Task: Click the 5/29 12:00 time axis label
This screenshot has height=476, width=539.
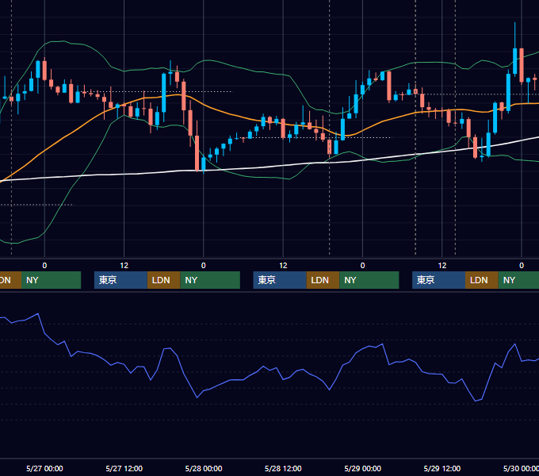Action: 442,468
